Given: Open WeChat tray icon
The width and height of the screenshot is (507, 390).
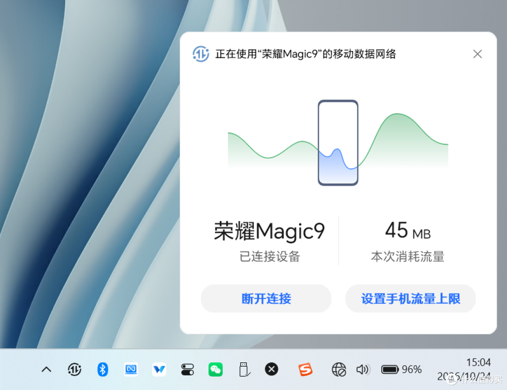Looking at the screenshot, I should 215,369.
